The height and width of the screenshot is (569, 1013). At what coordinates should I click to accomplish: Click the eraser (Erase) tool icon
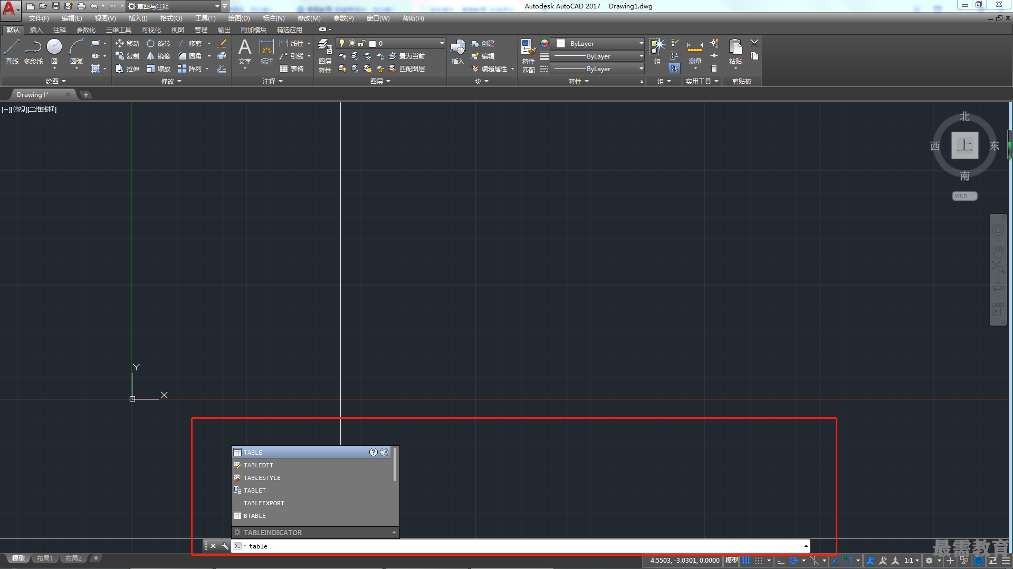(x=222, y=43)
